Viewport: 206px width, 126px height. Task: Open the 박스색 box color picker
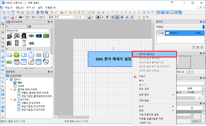(x=190, y=72)
